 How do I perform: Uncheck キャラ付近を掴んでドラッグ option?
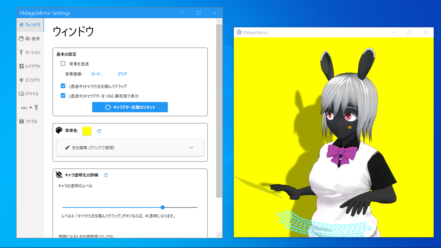[63, 86]
